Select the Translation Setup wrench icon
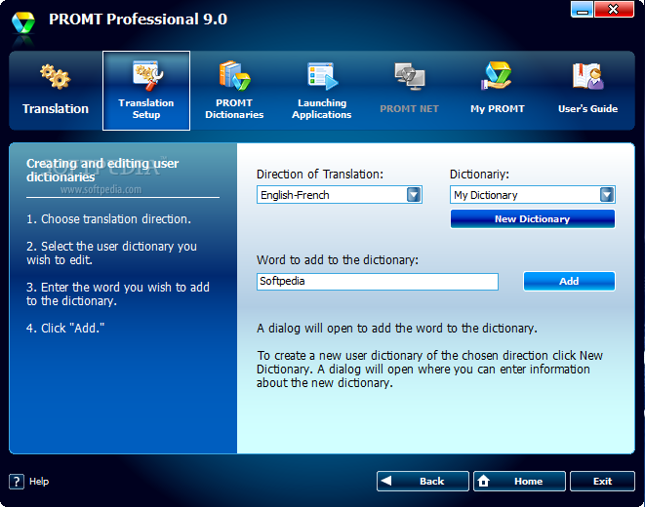The image size is (645, 507). 147,75
